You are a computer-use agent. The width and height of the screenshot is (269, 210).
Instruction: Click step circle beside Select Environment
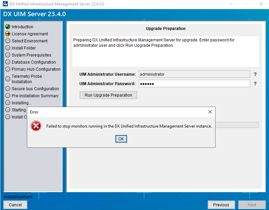pyautogui.click(x=8, y=41)
